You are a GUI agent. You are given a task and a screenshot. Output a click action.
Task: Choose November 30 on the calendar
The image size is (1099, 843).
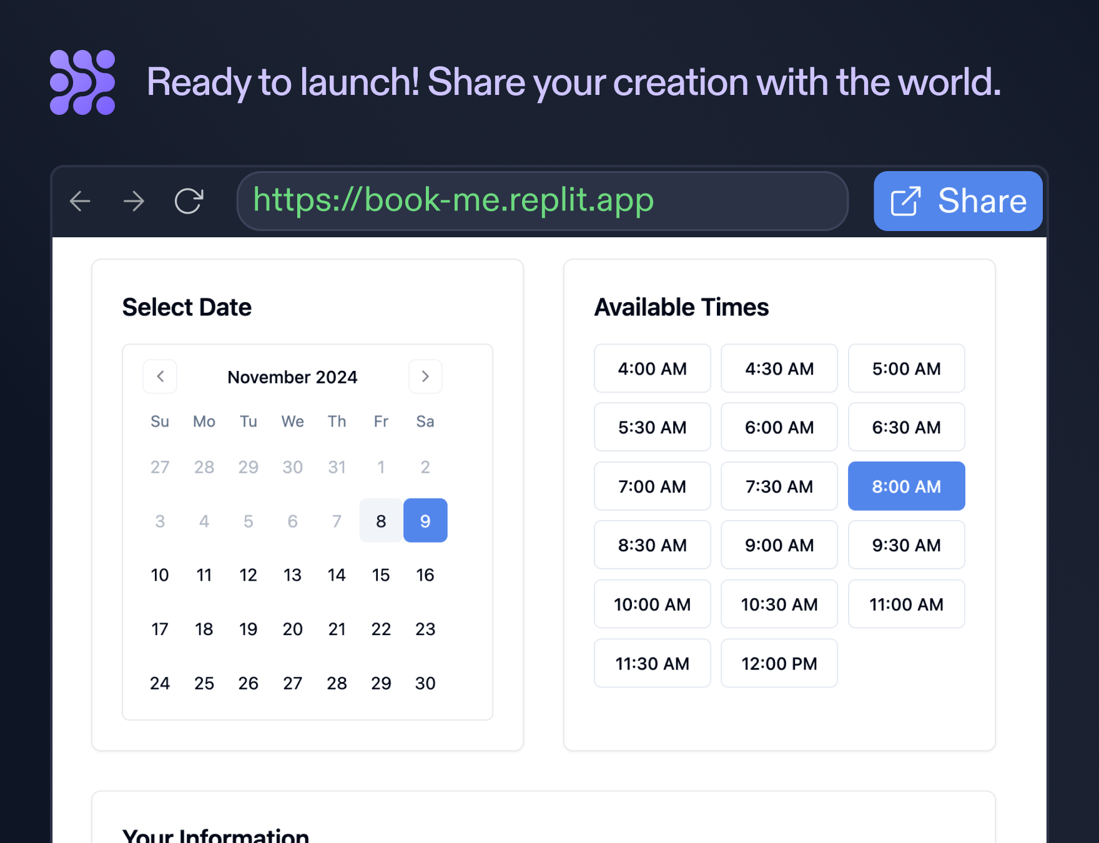click(425, 683)
